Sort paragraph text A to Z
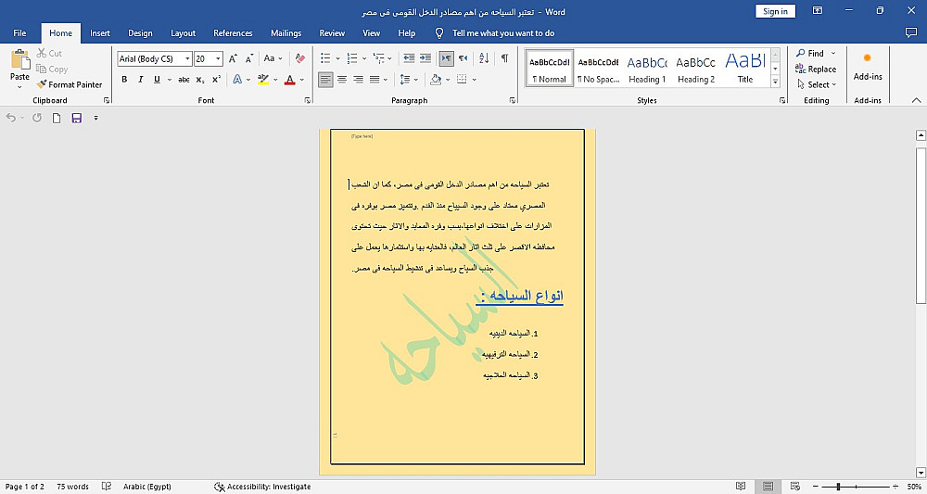Viewport: 927px width, 494px height. (484, 58)
